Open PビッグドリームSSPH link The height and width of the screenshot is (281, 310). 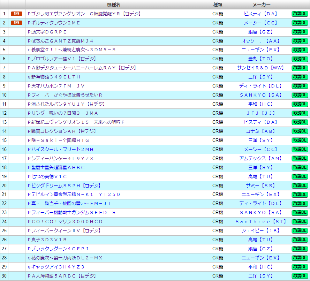pyautogui.click(x=64, y=185)
